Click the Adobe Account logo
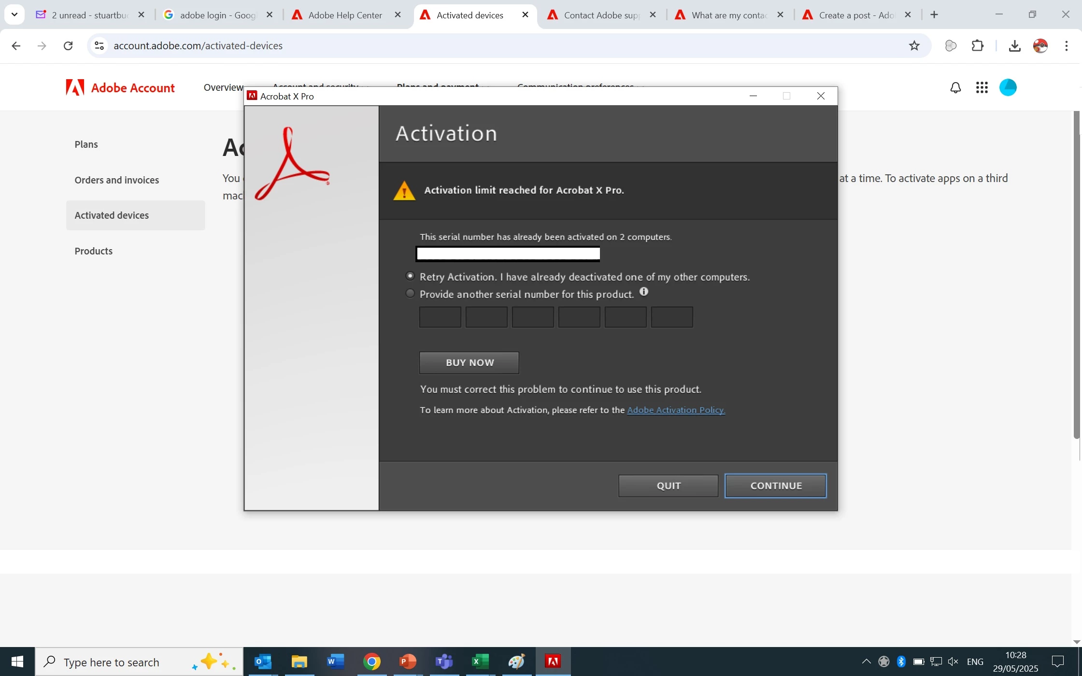 click(120, 88)
